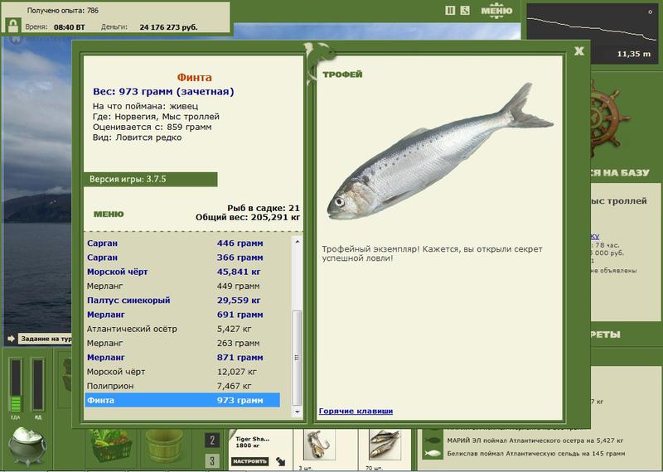Screen dimensions: 663x472
Task: Click the НАСТРОИТЬ button
Action: coord(250,461)
